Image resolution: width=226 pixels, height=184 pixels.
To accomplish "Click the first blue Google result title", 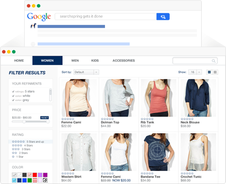I will pyautogui.click(x=71, y=27).
